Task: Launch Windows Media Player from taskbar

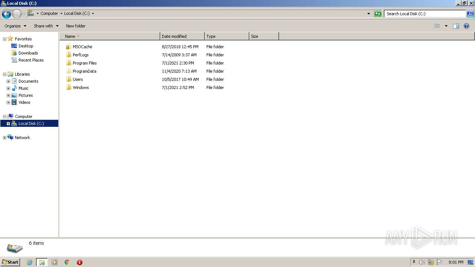Action: [x=55, y=262]
